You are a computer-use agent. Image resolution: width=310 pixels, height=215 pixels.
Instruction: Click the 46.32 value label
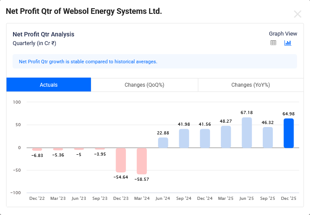268,122
